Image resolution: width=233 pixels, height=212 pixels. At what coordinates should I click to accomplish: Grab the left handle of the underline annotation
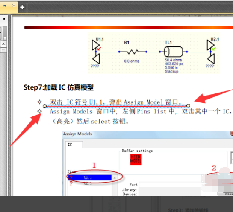pyautogui.click(x=44, y=106)
